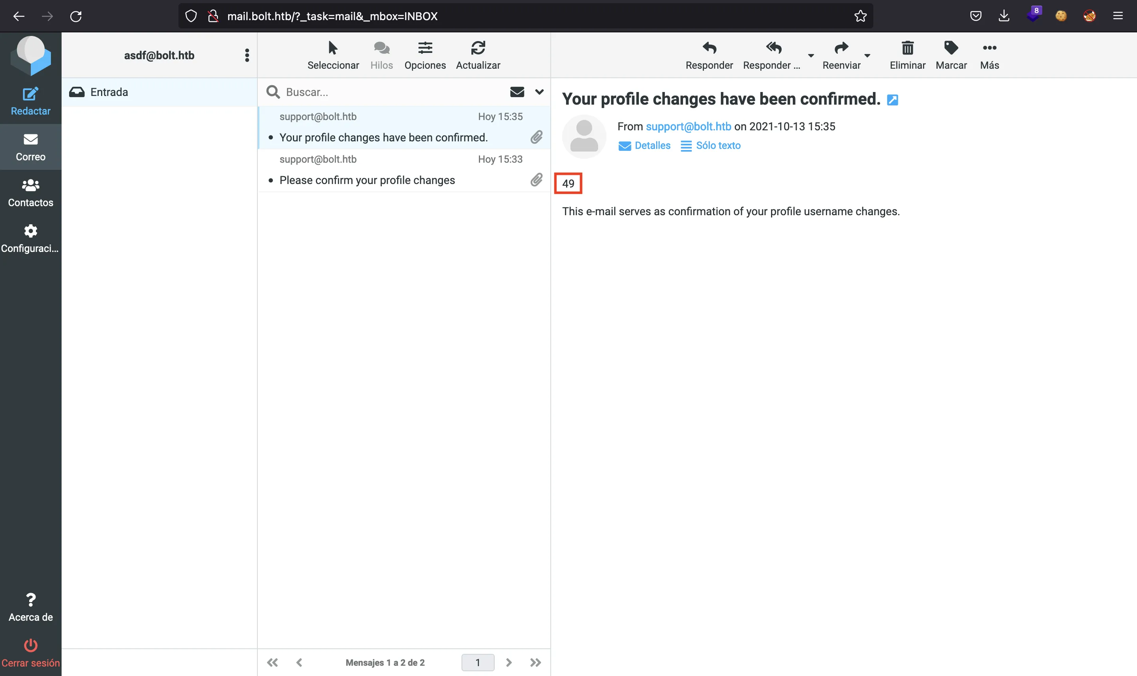Open the folder actions three-dot menu

coord(247,56)
